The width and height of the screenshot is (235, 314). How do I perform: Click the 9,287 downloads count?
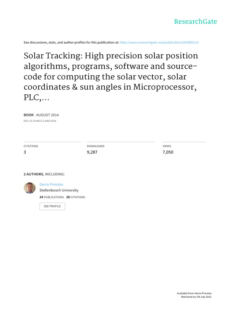click(92, 152)
